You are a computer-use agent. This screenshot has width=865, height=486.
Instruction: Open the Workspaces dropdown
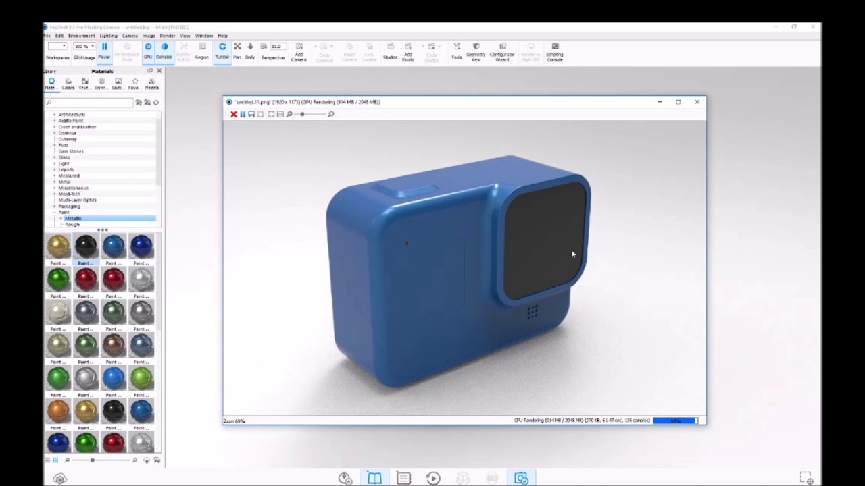coord(57,46)
